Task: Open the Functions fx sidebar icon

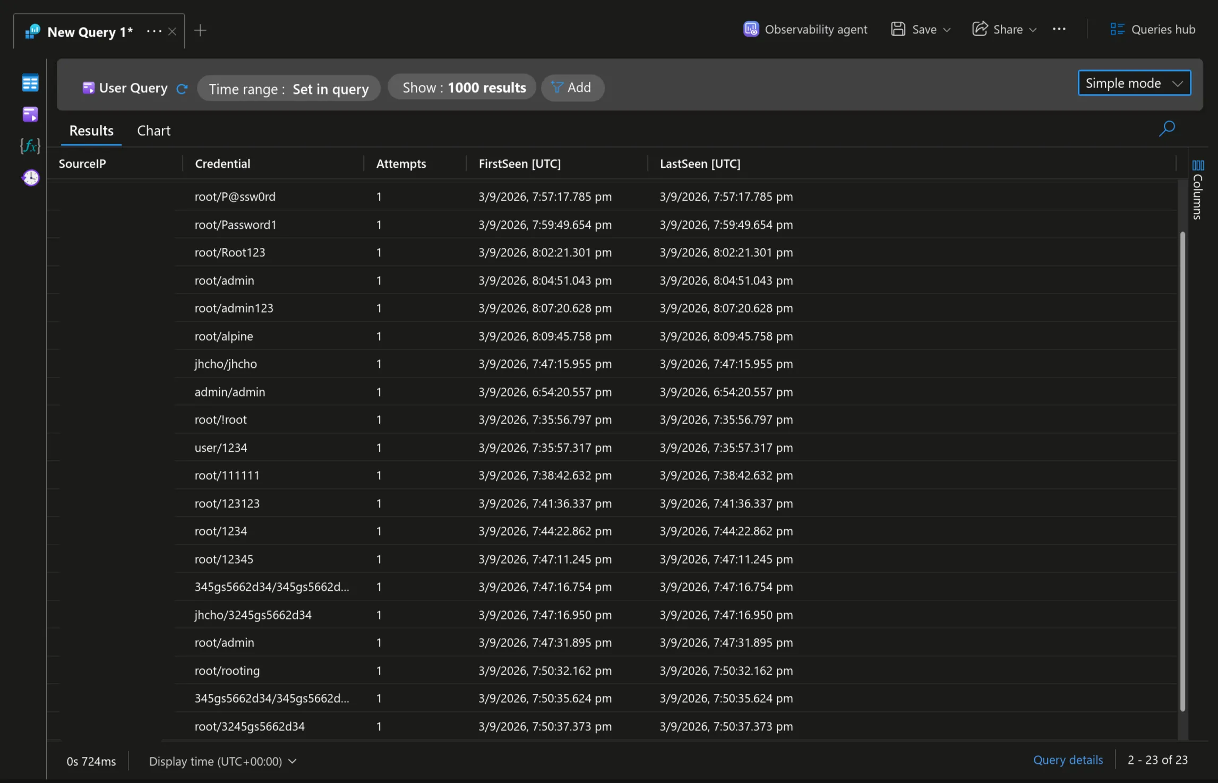Action: [30, 145]
